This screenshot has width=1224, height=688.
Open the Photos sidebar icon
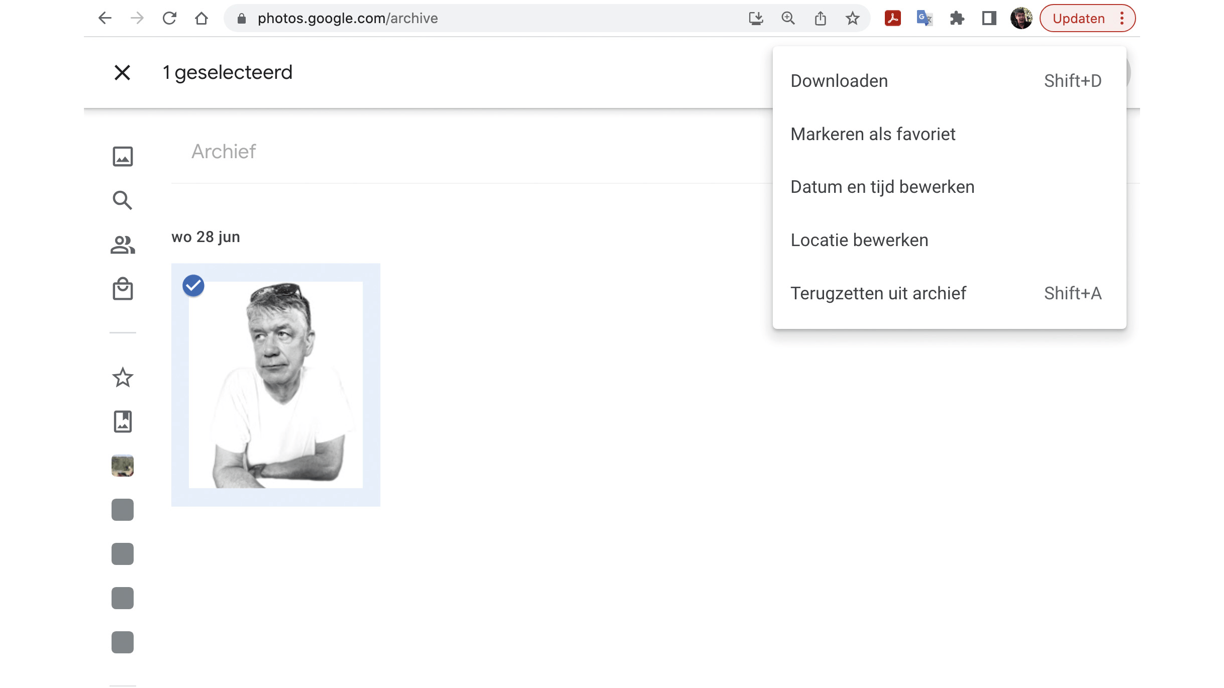[x=123, y=156]
